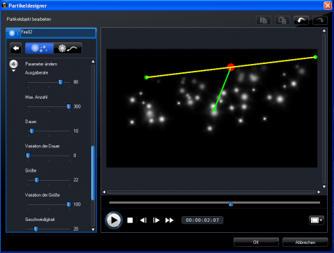Redo the last undone change
Viewport: 334px width, 253px height.
pos(320,20)
